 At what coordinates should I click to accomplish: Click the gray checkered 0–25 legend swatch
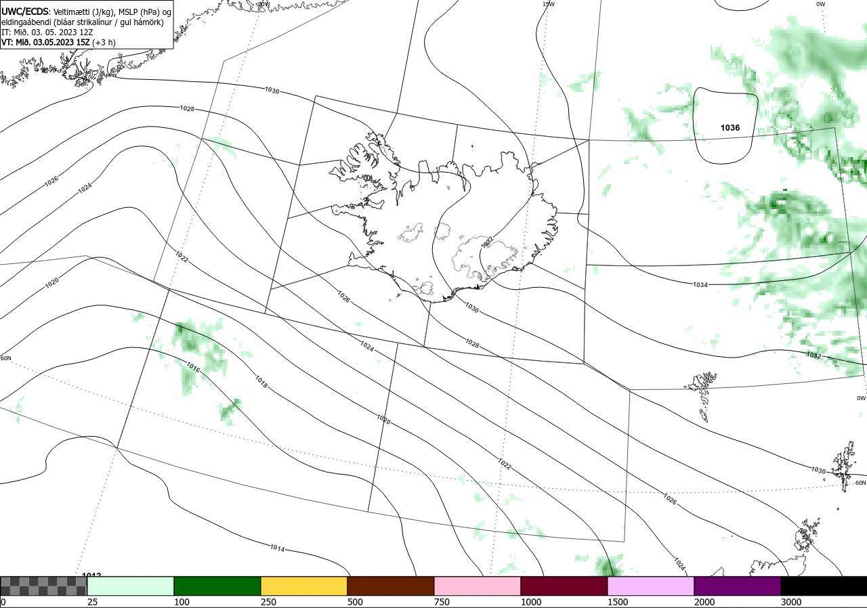43,586
